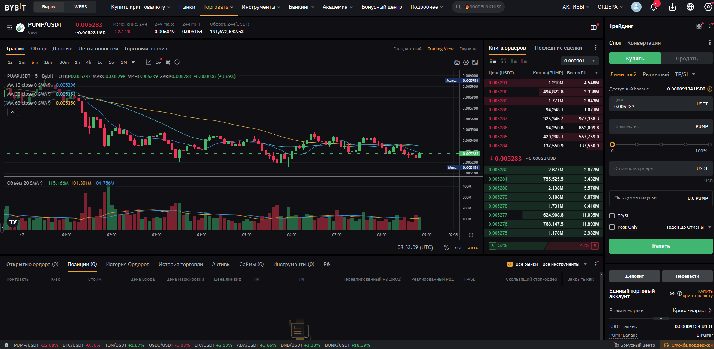Click the order amount slider's starting handle
The height and width of the screenshot is (349, 714).
coord(612,144)
